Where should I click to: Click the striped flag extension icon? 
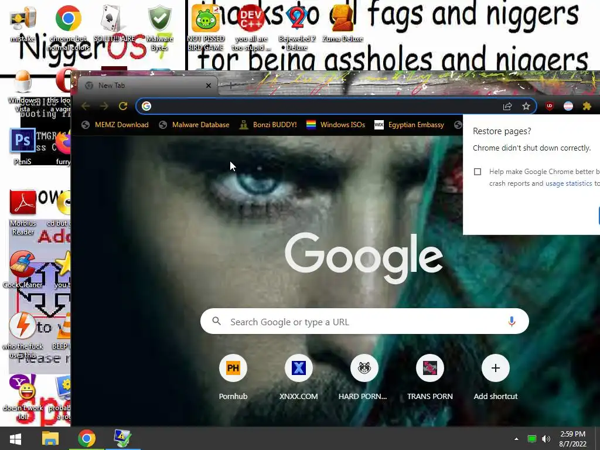[x=568, y=106]
